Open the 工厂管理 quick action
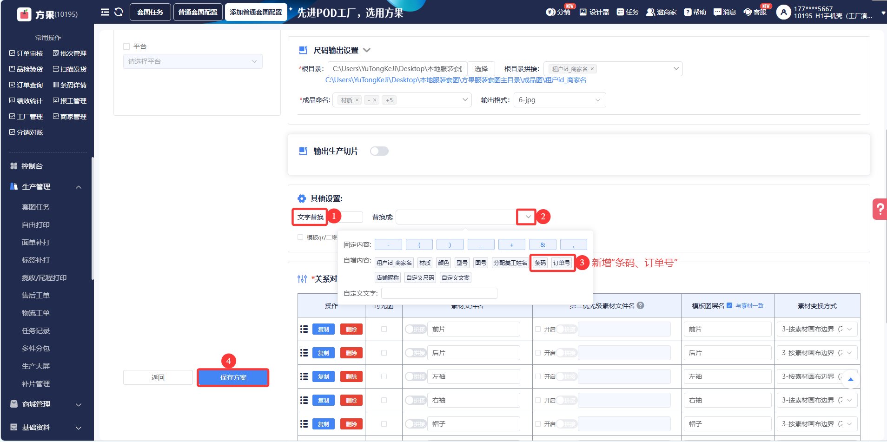 (x=26, y=117)
